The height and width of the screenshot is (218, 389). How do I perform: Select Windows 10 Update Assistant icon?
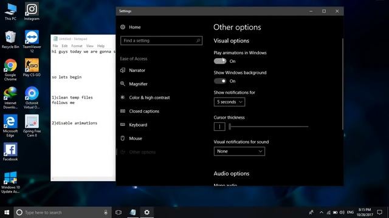coord(10,182)
